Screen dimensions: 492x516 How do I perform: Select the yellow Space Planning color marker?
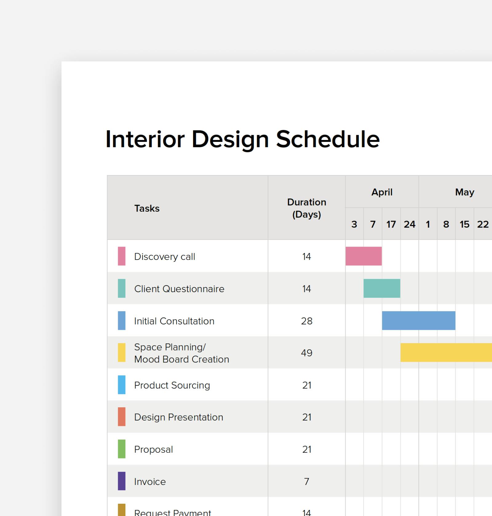pos(121,353)
